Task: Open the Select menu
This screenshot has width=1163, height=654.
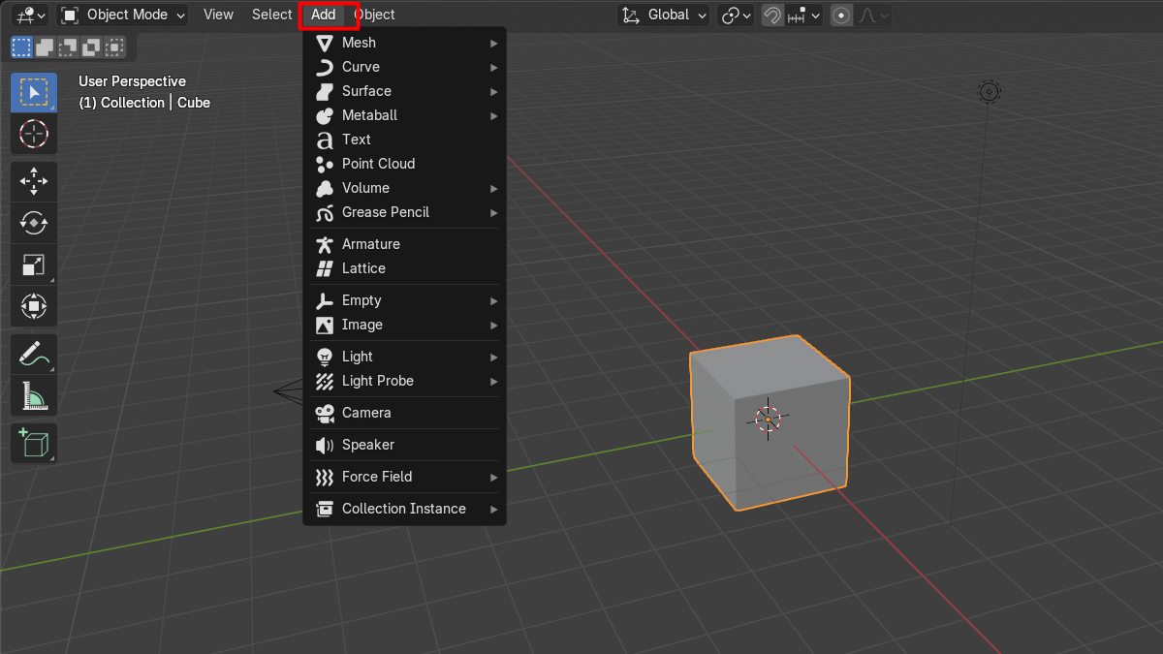Action: pos(271,15)
